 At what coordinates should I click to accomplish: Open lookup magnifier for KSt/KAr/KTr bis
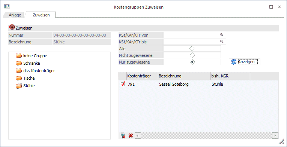pyautogui.click(x=222, y=42)
